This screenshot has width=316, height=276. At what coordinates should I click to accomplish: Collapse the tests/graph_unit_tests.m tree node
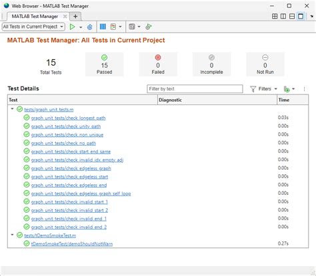click(13, 109)
